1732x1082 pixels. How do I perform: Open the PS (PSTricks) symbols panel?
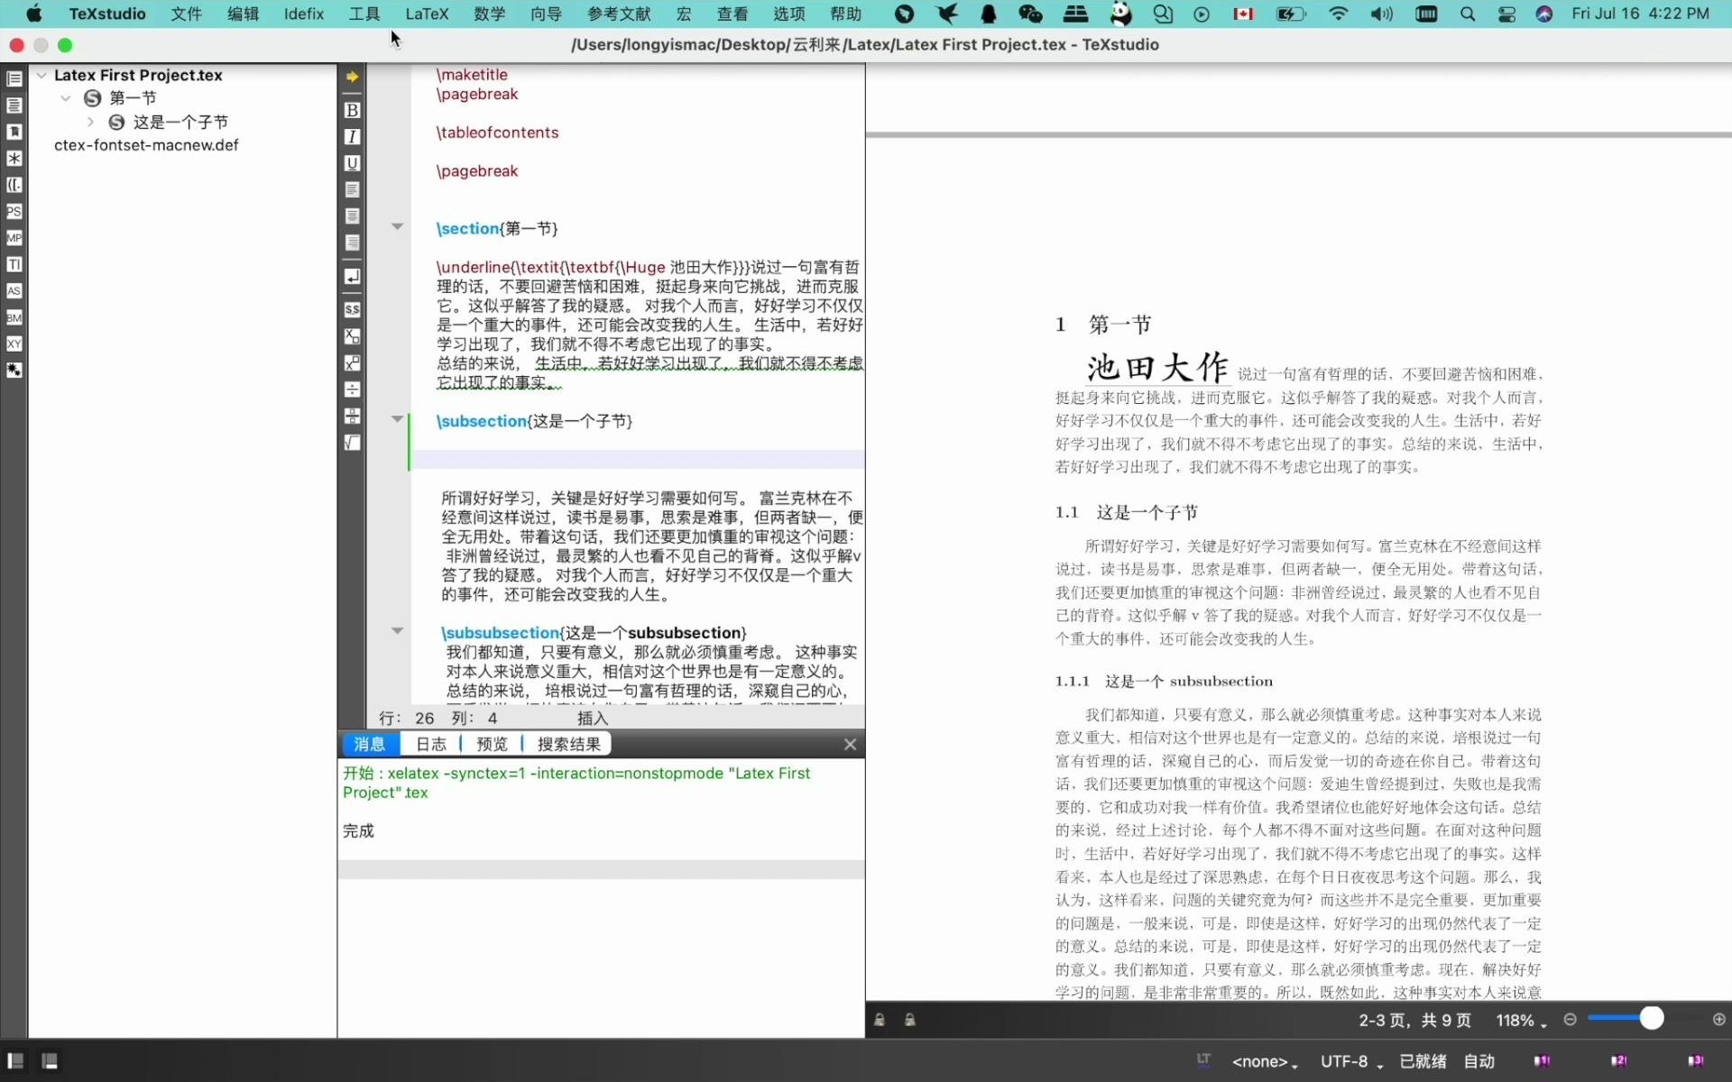[x=14, y=211]
